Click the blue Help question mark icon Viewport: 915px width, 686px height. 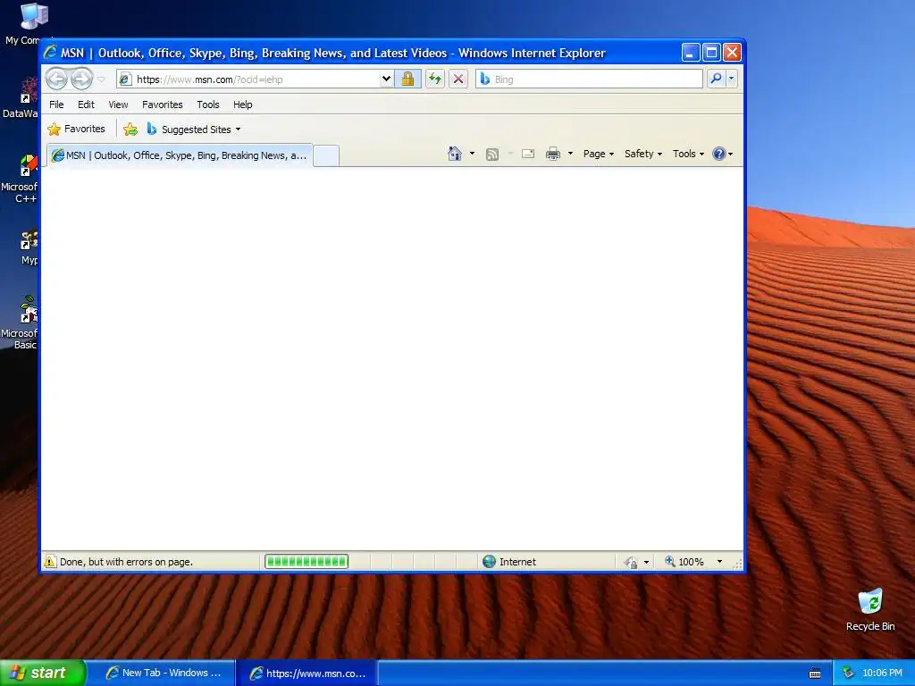(719, 154)
